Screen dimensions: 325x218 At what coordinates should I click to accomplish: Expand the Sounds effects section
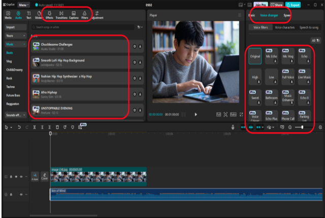(16, 115)
